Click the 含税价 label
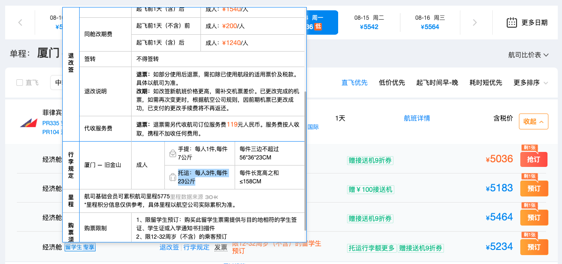This screenshot has width=562, height=264. tap(503, 118)
